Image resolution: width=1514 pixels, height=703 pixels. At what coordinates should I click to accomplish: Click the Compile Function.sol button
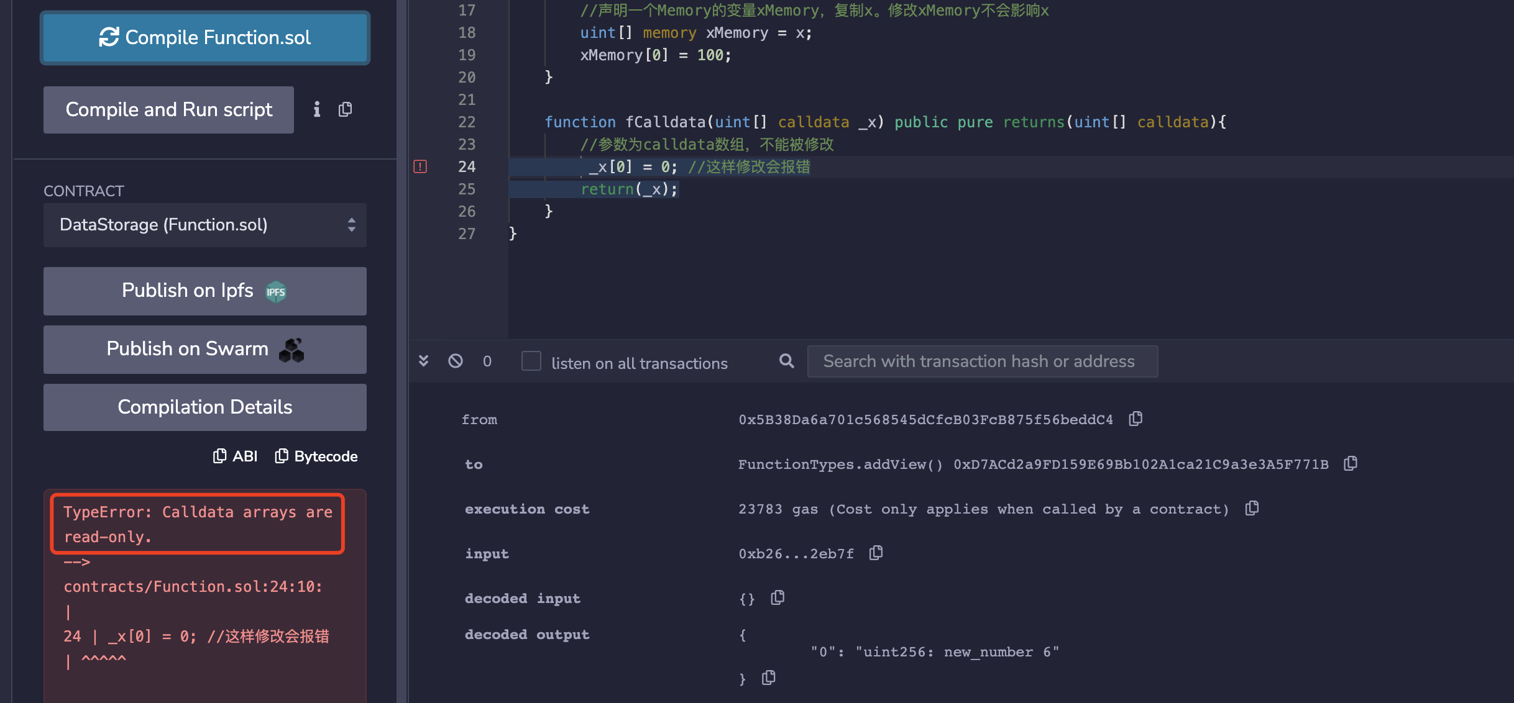(x=205, y=38)
